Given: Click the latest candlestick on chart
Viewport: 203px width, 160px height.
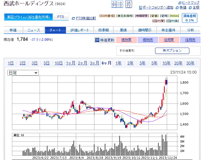Looking at the screenshot, I should (x=167, y=82).
